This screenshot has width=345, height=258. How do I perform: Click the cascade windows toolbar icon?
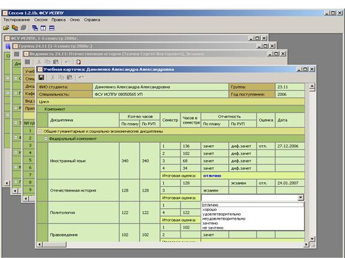point(35,28)
